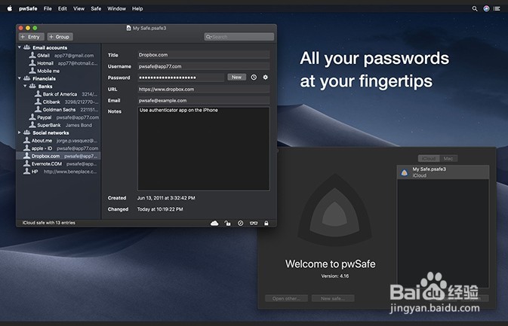Image resolution: width=508 pixels, height=326 pixels.
Task: Click the Title field Dropbox.com
Action: tap(204, 55)
